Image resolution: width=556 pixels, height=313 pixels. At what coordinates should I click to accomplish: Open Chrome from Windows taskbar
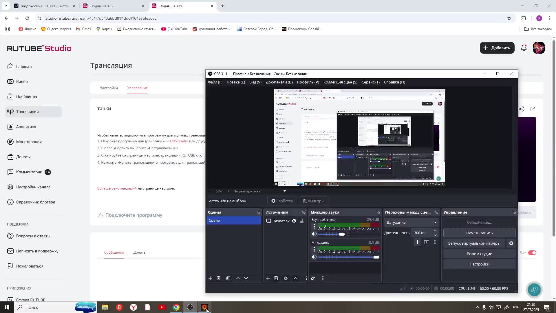[176, 307]
